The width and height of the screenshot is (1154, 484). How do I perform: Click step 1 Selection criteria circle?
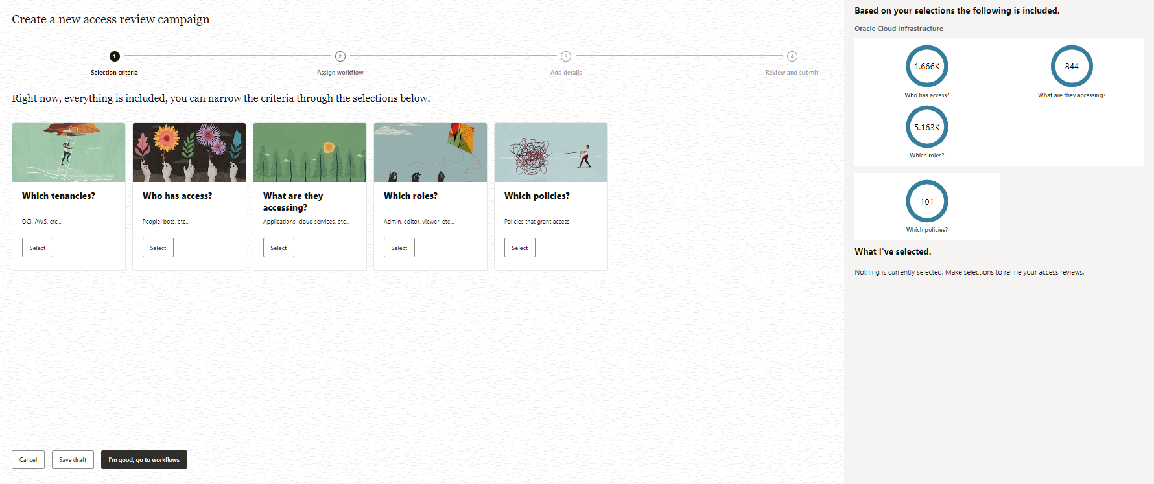pyautogui.click(x=114, y=56)
